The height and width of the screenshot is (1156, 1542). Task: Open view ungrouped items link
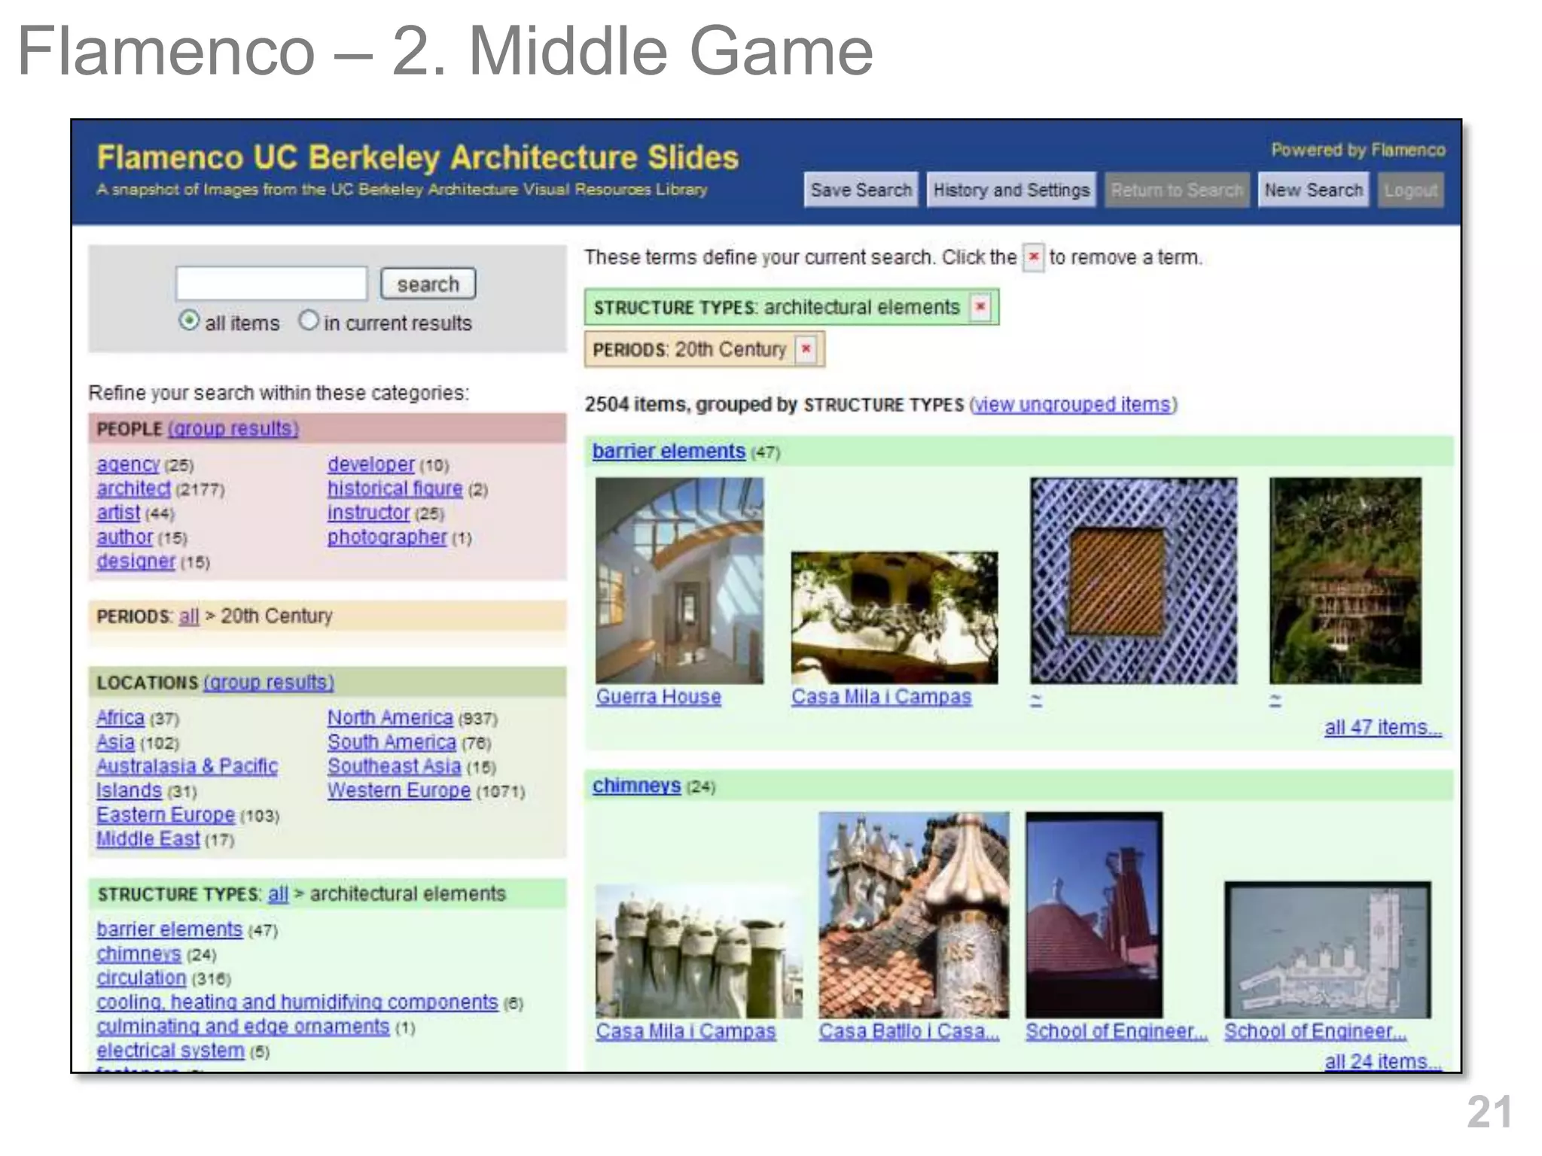[x=1073, y=404]
